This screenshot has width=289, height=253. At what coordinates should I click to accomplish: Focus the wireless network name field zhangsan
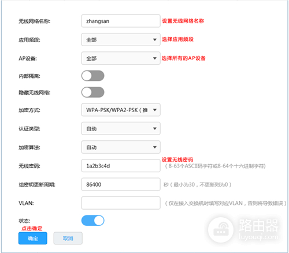pos(121,21)
